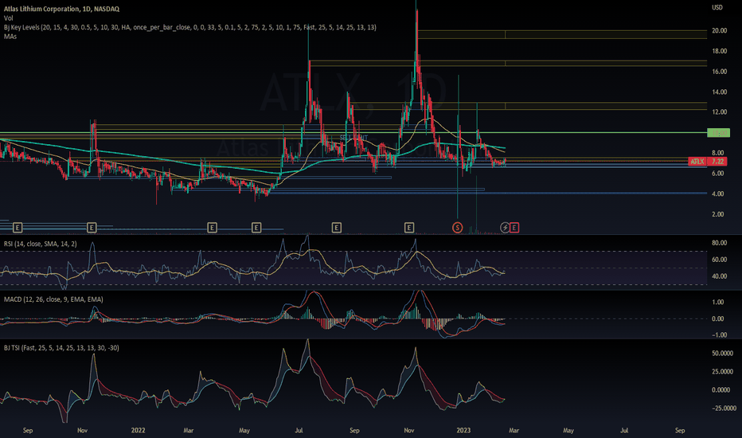Image resolution: width=742 pixels, height=438 pixels.
Task: Select the Vol indicator legend
Action: point(9,18)
